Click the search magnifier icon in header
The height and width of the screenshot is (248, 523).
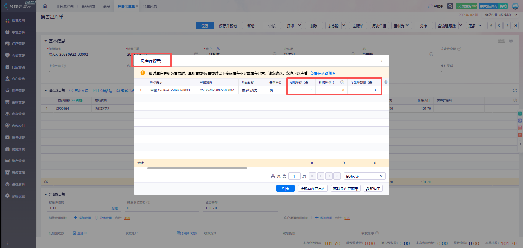pos(450,6)
